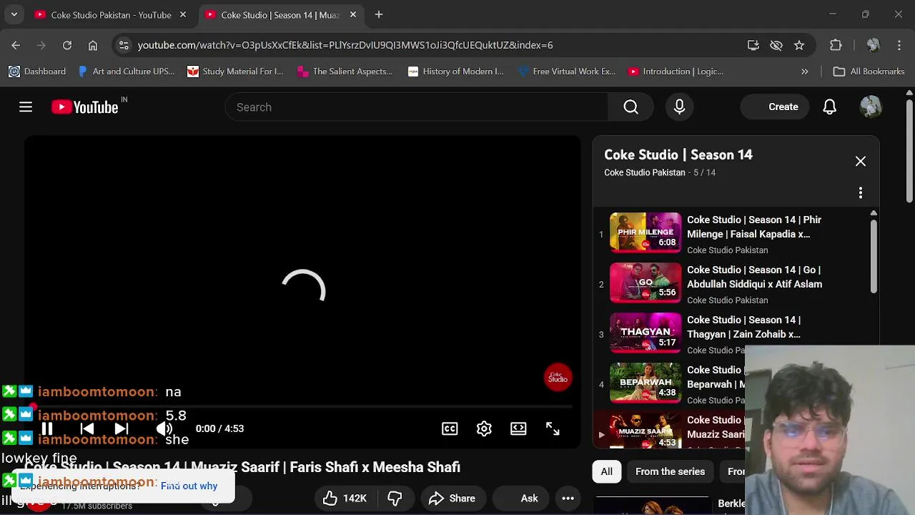
Task: Open the browser extensions puzzle icon
Action: pyautogui.click(x=836, y=45)
